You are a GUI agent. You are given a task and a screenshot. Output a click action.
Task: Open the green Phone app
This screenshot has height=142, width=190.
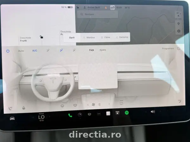tap(70, 115)
